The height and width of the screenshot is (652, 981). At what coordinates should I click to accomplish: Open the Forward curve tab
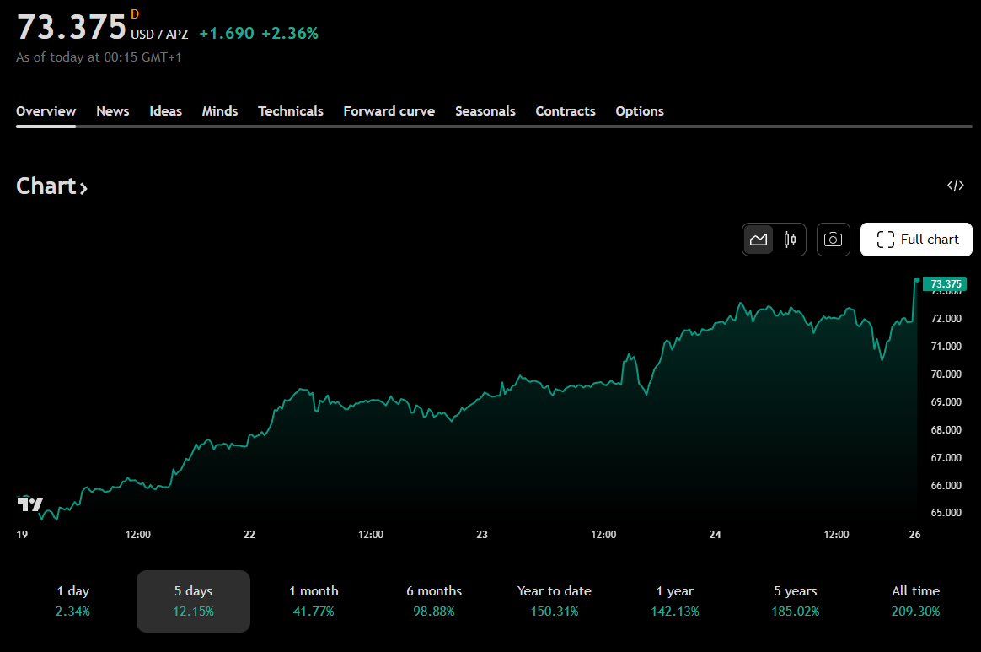(389, 111)
